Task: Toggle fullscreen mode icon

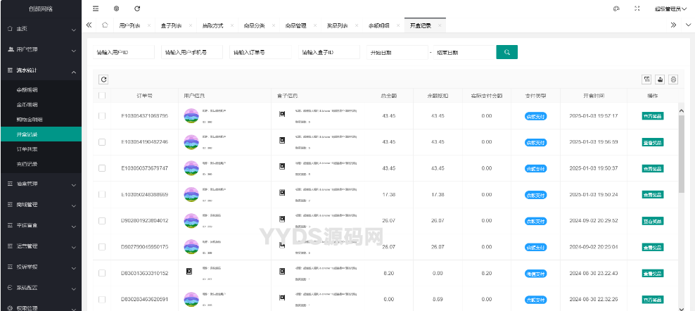Action: pos(637,8)
